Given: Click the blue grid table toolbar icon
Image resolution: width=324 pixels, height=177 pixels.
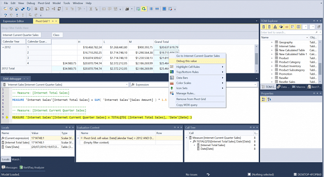Looking at the screenshot, I should click(164, 9).
